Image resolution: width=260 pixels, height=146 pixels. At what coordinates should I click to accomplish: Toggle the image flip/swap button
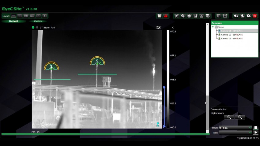pyautogui.click(x=158, y=27)
